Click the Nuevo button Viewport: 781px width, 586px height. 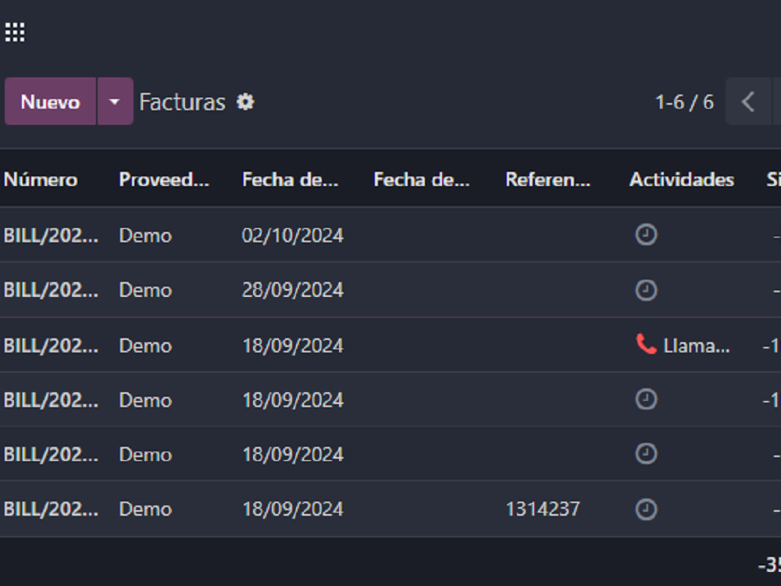pyautogui.click(x=50, y=101)
